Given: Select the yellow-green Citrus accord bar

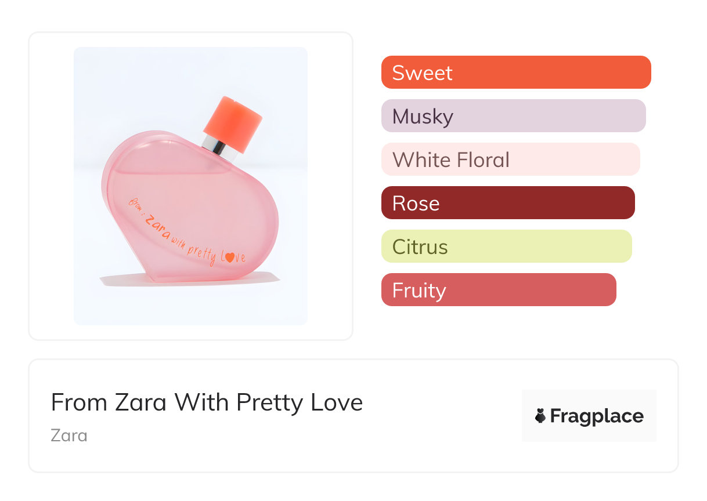Looking at the screenshot, I should 506,246.
